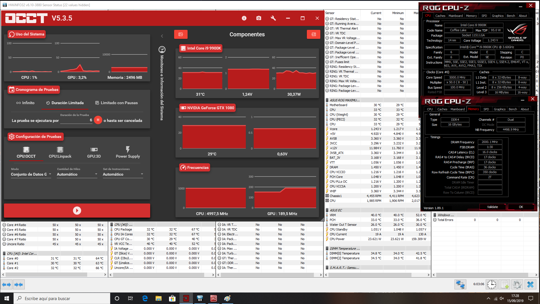Open the Modo dropdown
Viewport: 540px width, 304px height.
(31, 174)
